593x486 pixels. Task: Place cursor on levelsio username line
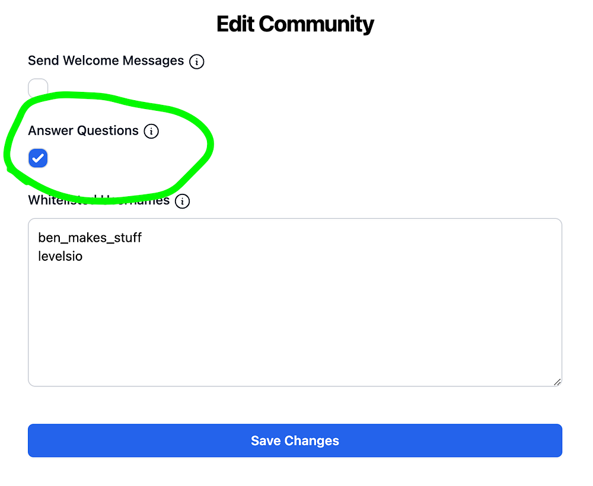(x=60, y=256)
